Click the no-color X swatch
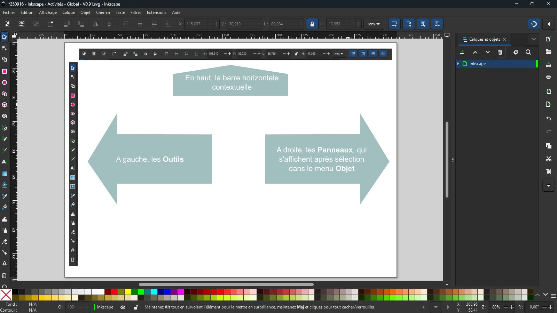This screenshot has height=313, width=557. pyautogui.click(x=6, y=295)
